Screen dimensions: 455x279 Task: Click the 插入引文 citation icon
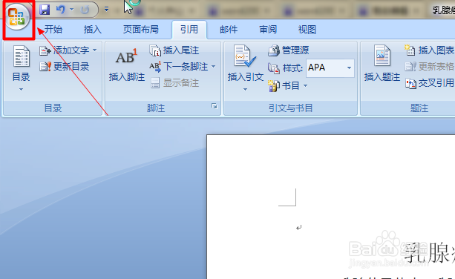pos(245,56)
